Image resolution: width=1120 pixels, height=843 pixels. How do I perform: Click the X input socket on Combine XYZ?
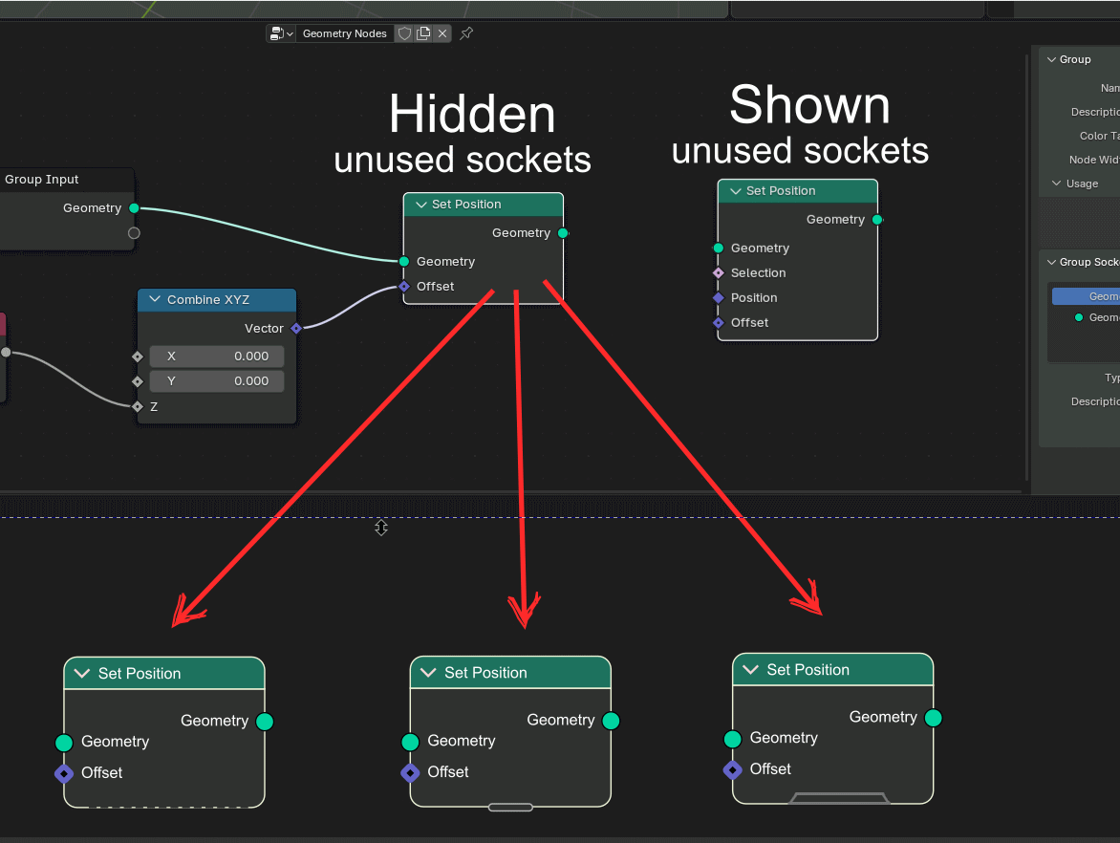pos(138,357)
